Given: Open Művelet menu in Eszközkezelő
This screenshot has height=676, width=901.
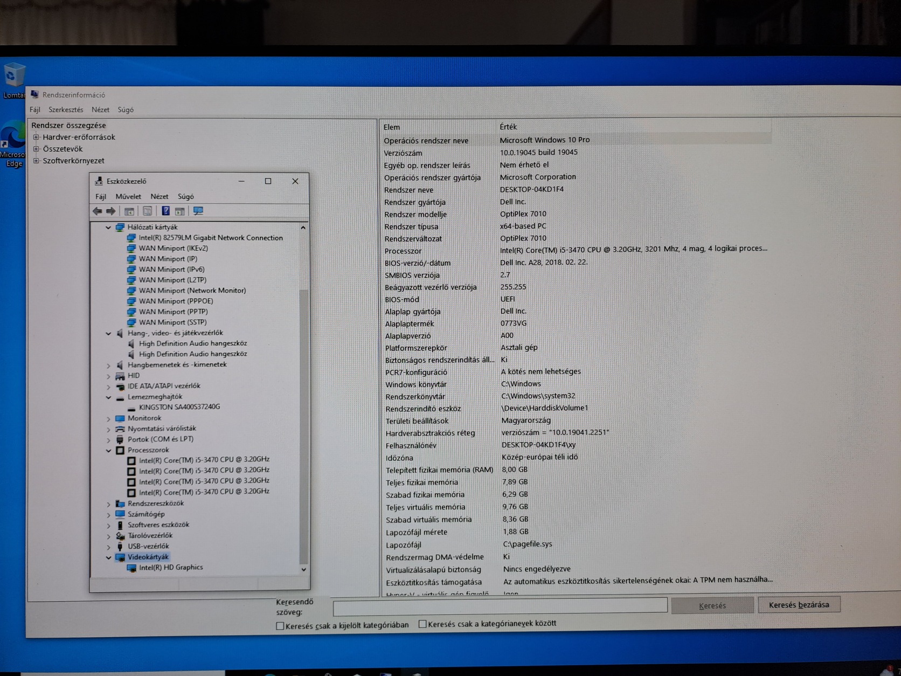Looking at the screenshot, I should [128, 197].
